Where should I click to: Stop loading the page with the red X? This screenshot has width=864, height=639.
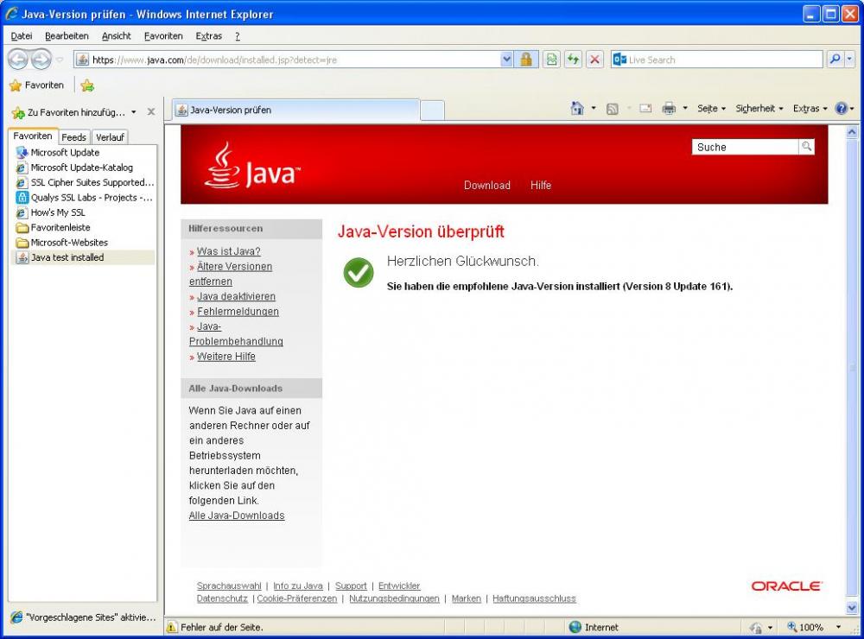click(x=595, y=59)
